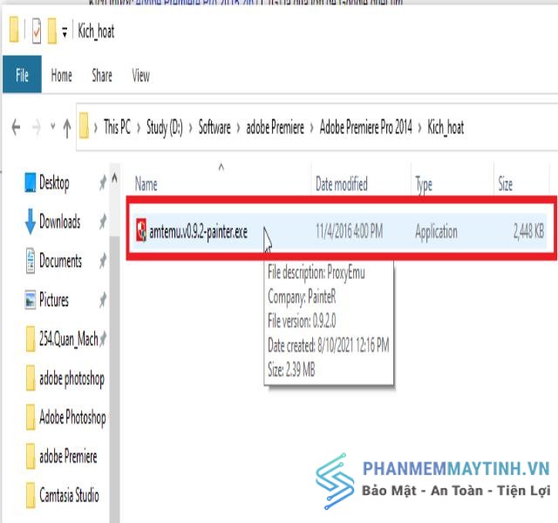The width and height of the screenshot is (558, 523).
Task: Open Documents in Quick access
Action: (x=60, y=261)
